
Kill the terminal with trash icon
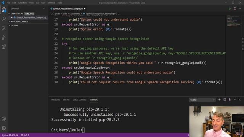[230, 100]
